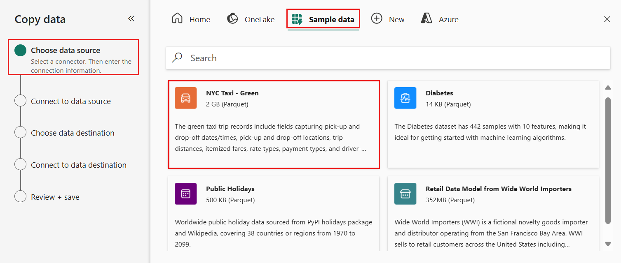Click the Connect to data source step circle

20,101
